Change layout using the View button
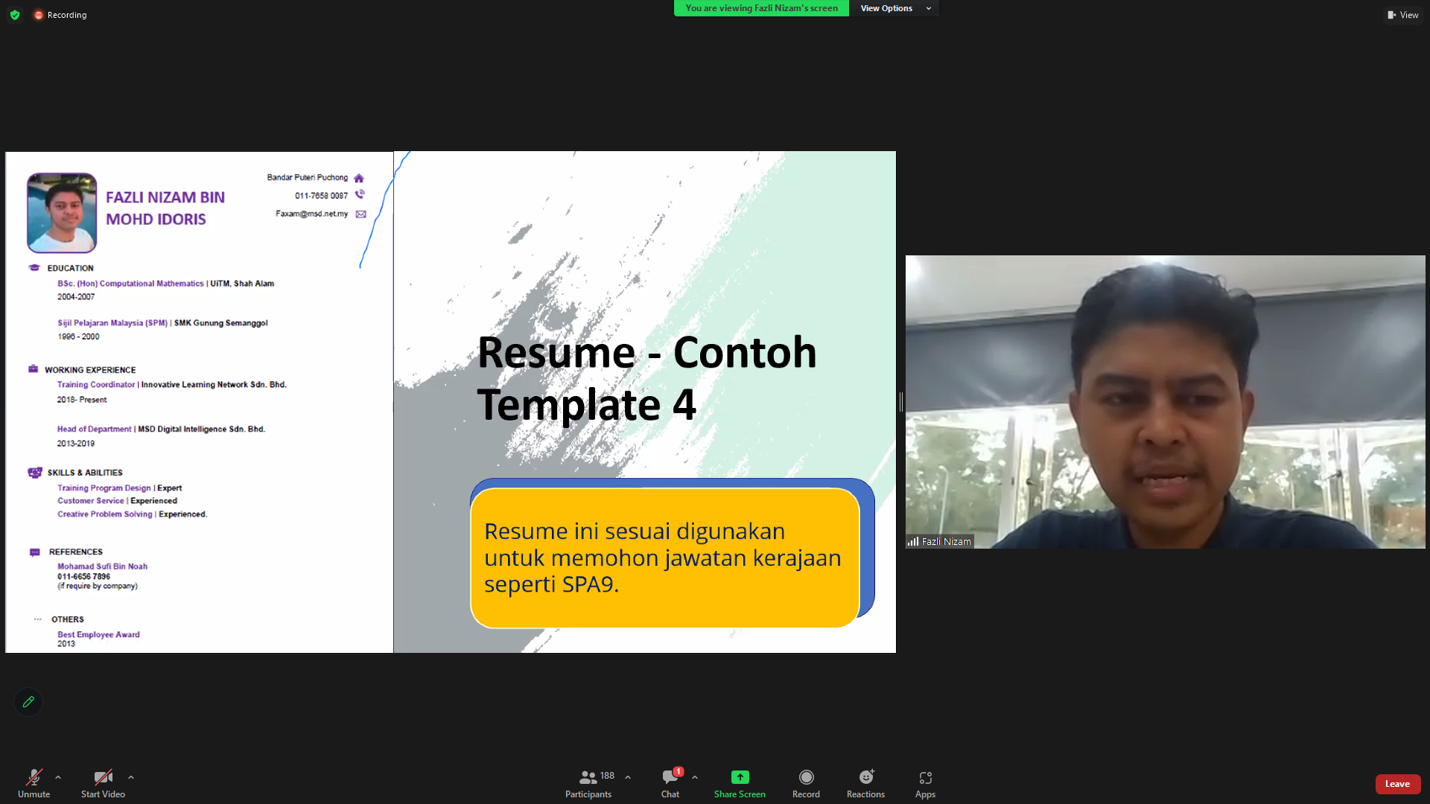The image size is (1430, 804). (x=1402, y=15)
